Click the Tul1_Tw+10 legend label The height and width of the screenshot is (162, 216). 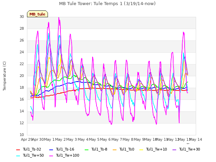click(157, 149)
